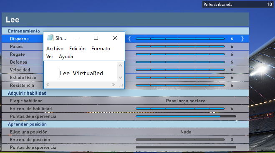The image size is (275, 153).
Task: Click the left arrow of Notepad's horizontal scrollbar
Action: [x=48, y=85]
